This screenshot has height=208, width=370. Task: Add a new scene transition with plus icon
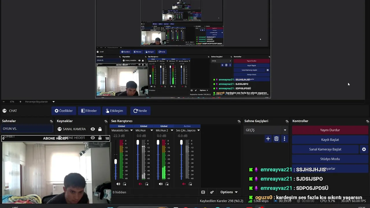click(268, 139)
